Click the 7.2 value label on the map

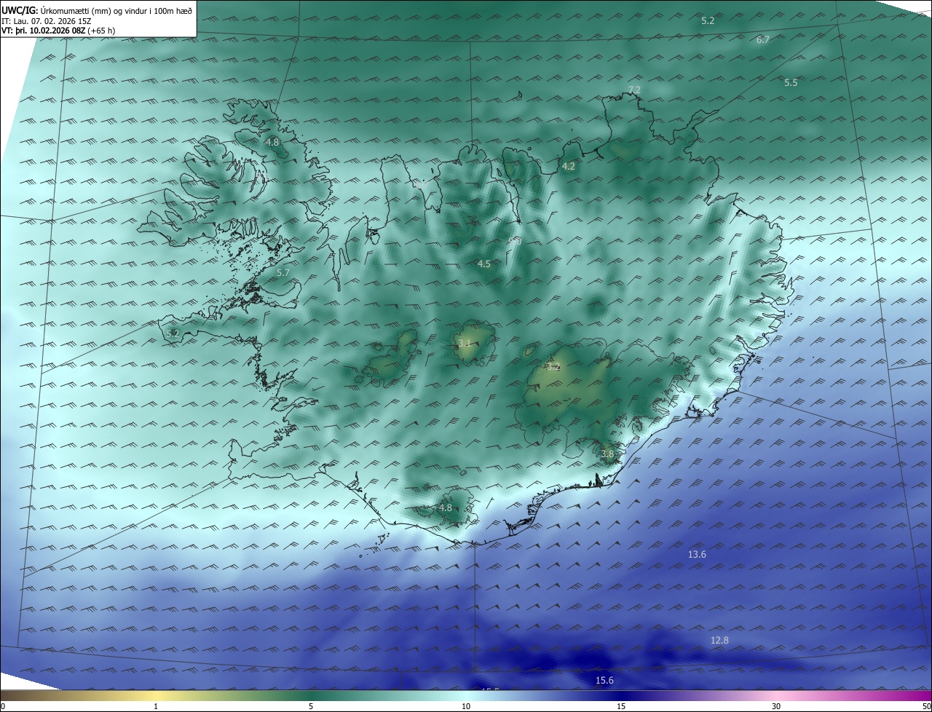(x=634, y=90)
